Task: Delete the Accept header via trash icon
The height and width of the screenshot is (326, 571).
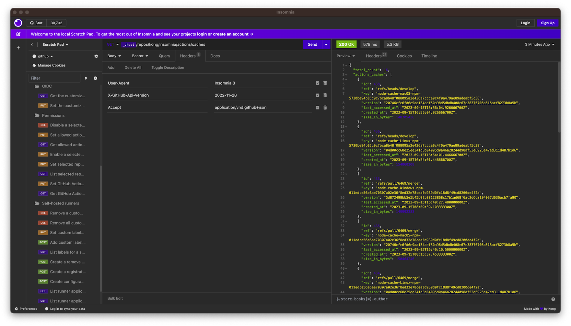Action: coord(325,108)
